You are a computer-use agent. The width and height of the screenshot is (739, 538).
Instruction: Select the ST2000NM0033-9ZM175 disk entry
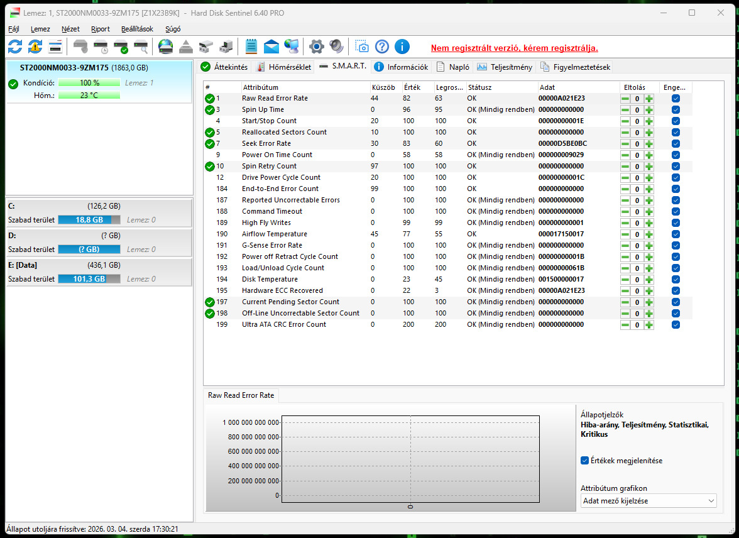pos(99,81)
